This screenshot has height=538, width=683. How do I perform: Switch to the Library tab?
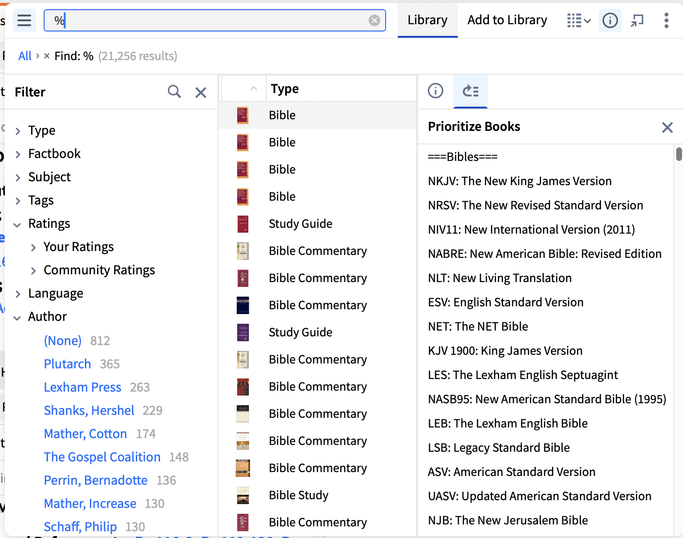pos(427,20)
